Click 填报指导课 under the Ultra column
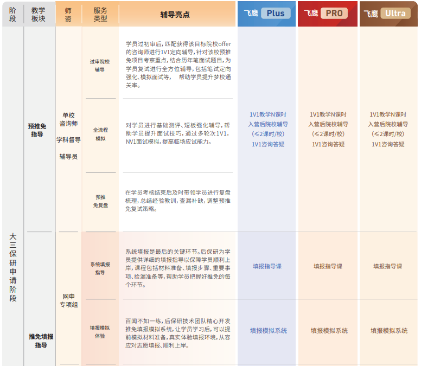 coord(388,266)
